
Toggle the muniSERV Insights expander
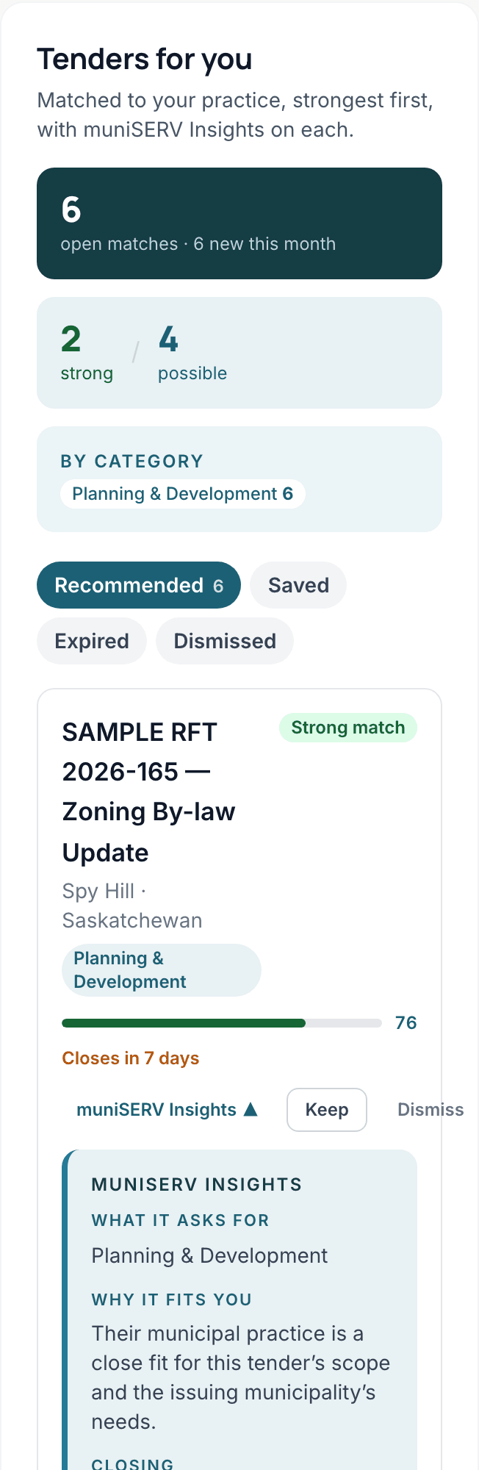[168, 1110]
